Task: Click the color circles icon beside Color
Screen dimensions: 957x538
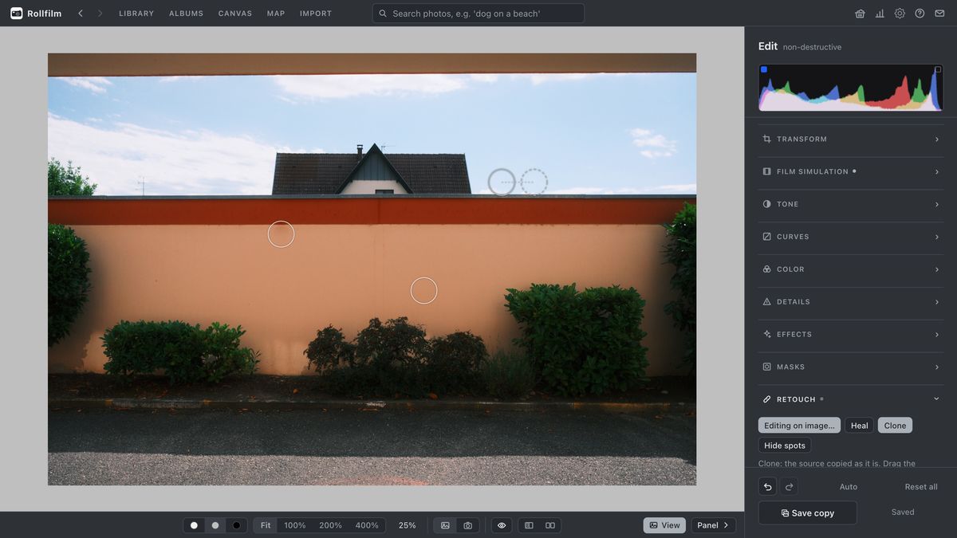Action: (766, 269)
